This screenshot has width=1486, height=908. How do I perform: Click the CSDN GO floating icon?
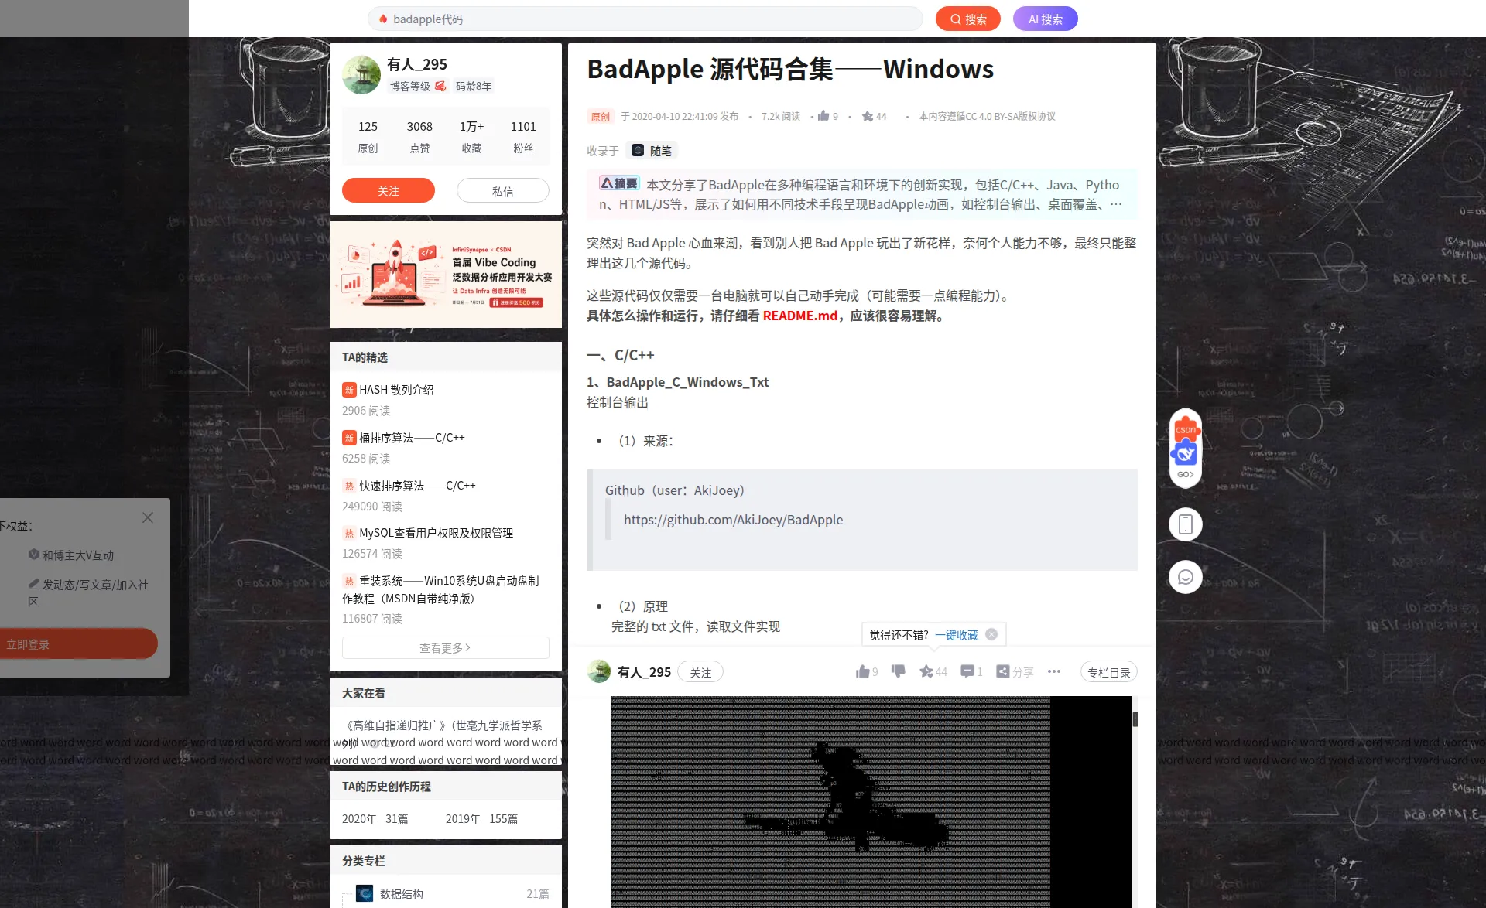tap(1185, 448)
